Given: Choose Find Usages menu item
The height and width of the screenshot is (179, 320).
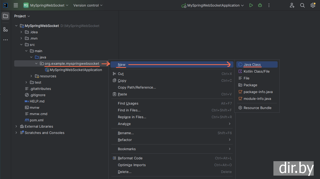Looking at the screenshot, I should click(x=172, y=103).
